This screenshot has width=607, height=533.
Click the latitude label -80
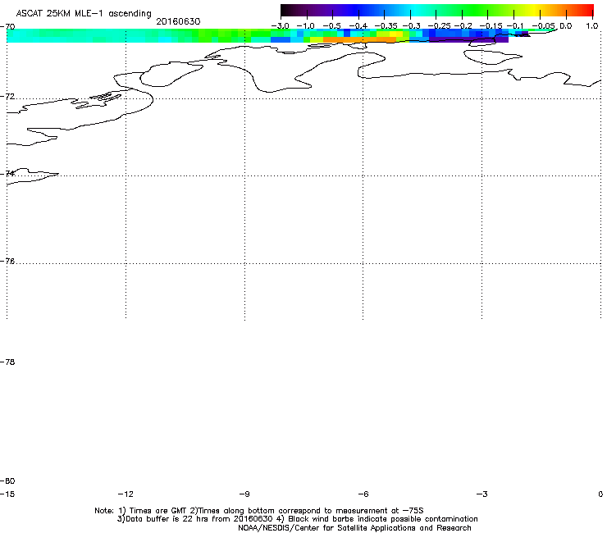pyautogui.click(x=7, y=481)
